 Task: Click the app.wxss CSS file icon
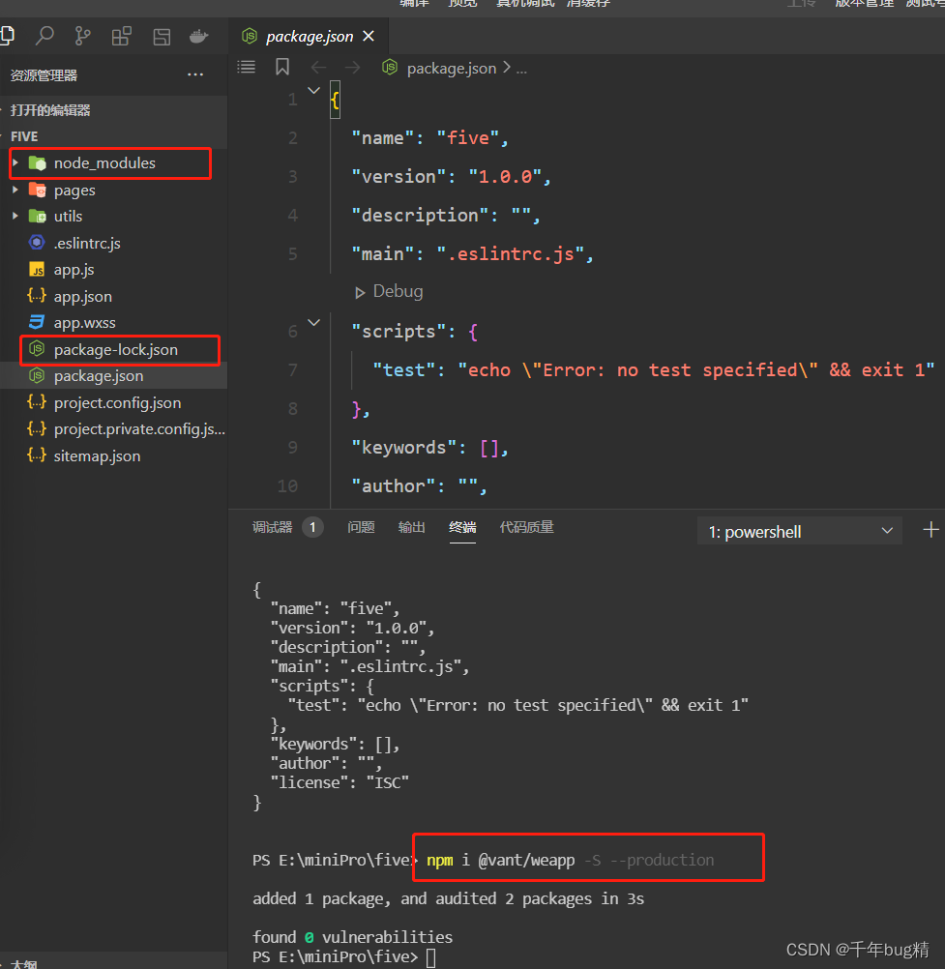tap(37, 322)
